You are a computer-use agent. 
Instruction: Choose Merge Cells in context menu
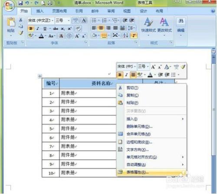[151, 134]
